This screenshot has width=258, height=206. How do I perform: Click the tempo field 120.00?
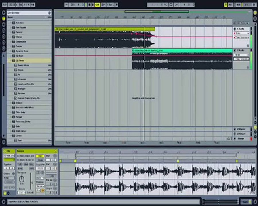point(11,5)
